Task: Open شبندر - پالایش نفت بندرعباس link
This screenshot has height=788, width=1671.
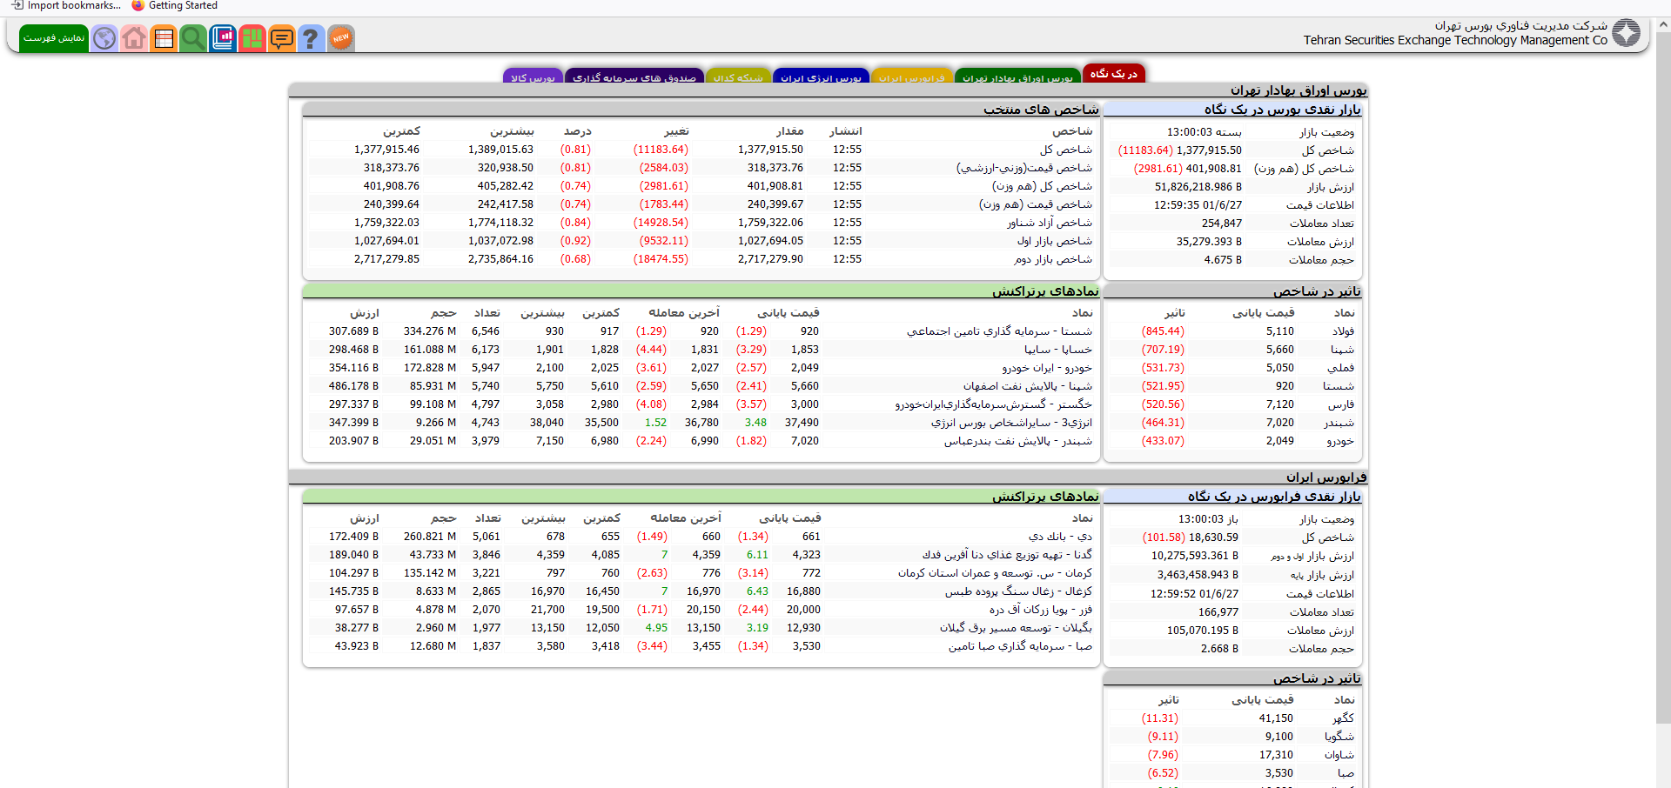Action: (x=1018, y=441)
